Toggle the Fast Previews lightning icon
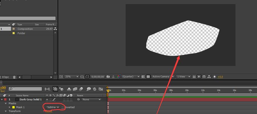Viewport: 257px width, 114px height. click(199, 77)
